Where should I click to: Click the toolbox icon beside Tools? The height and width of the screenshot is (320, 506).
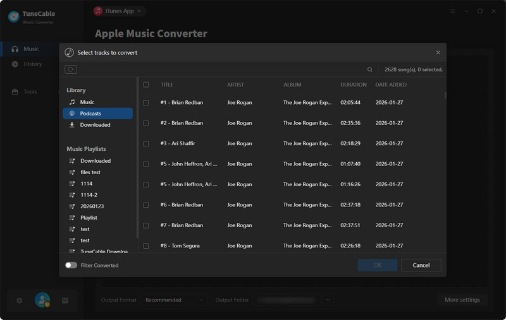point(15,92)
